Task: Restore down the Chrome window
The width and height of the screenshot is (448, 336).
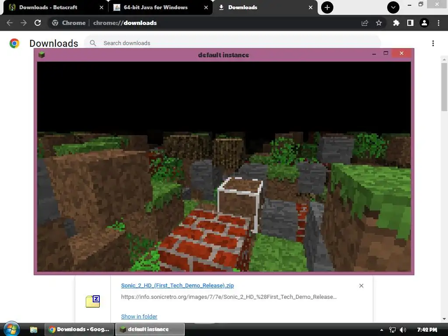Action: 420,4
